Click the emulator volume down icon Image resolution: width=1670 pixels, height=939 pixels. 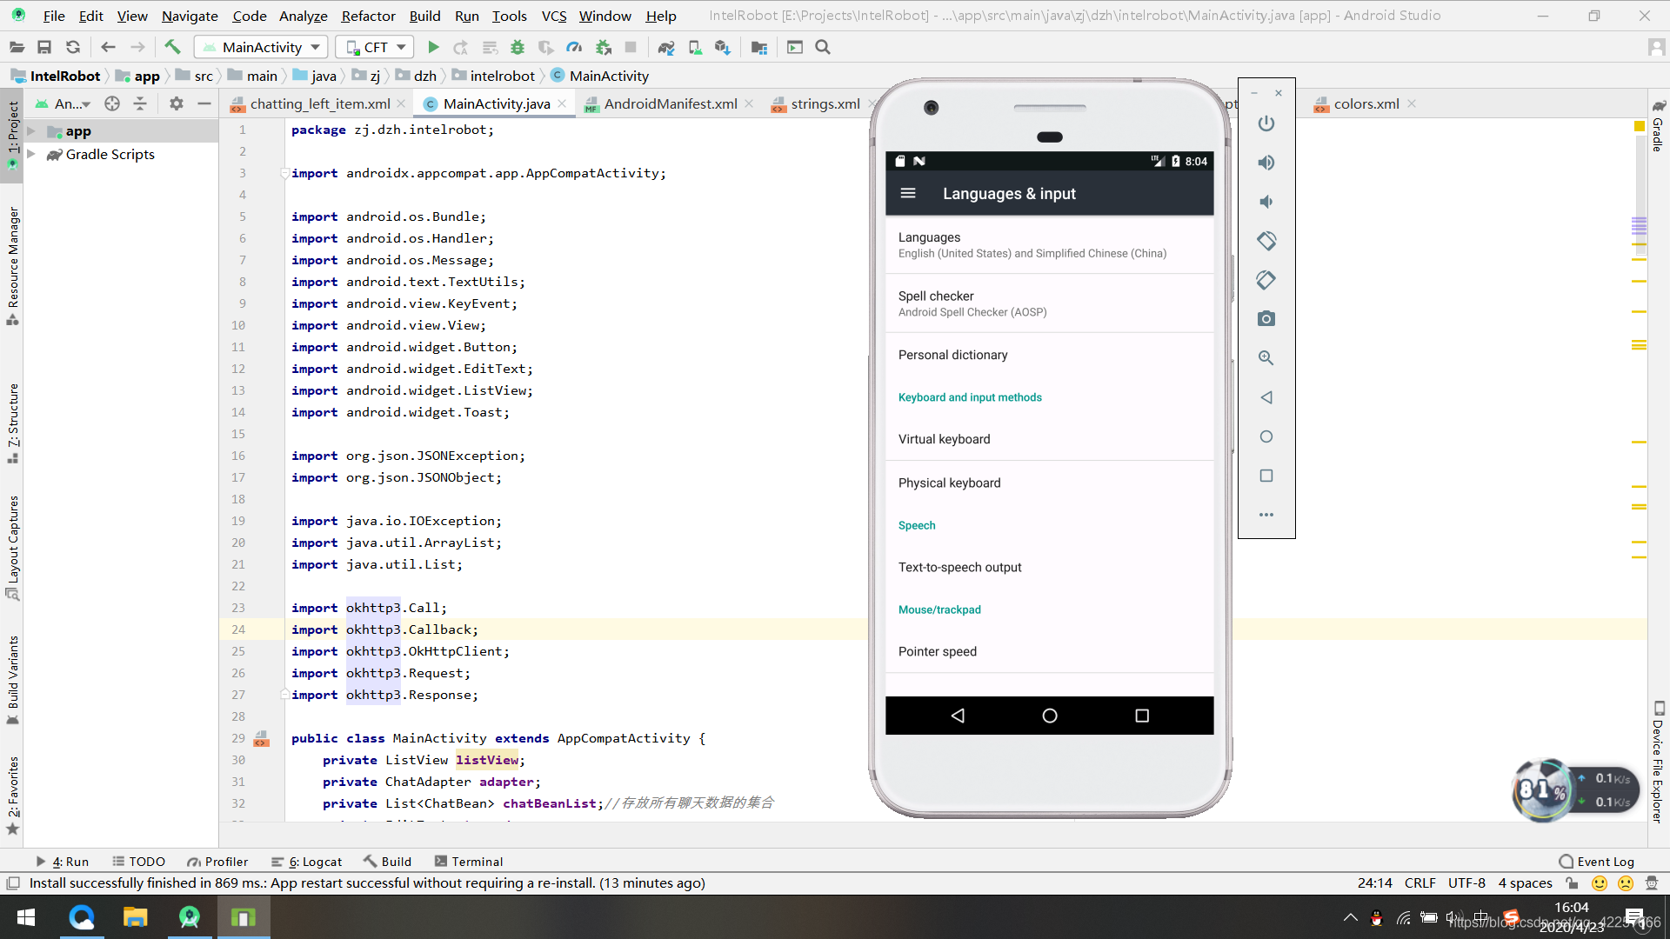(x=1266, y=202)
